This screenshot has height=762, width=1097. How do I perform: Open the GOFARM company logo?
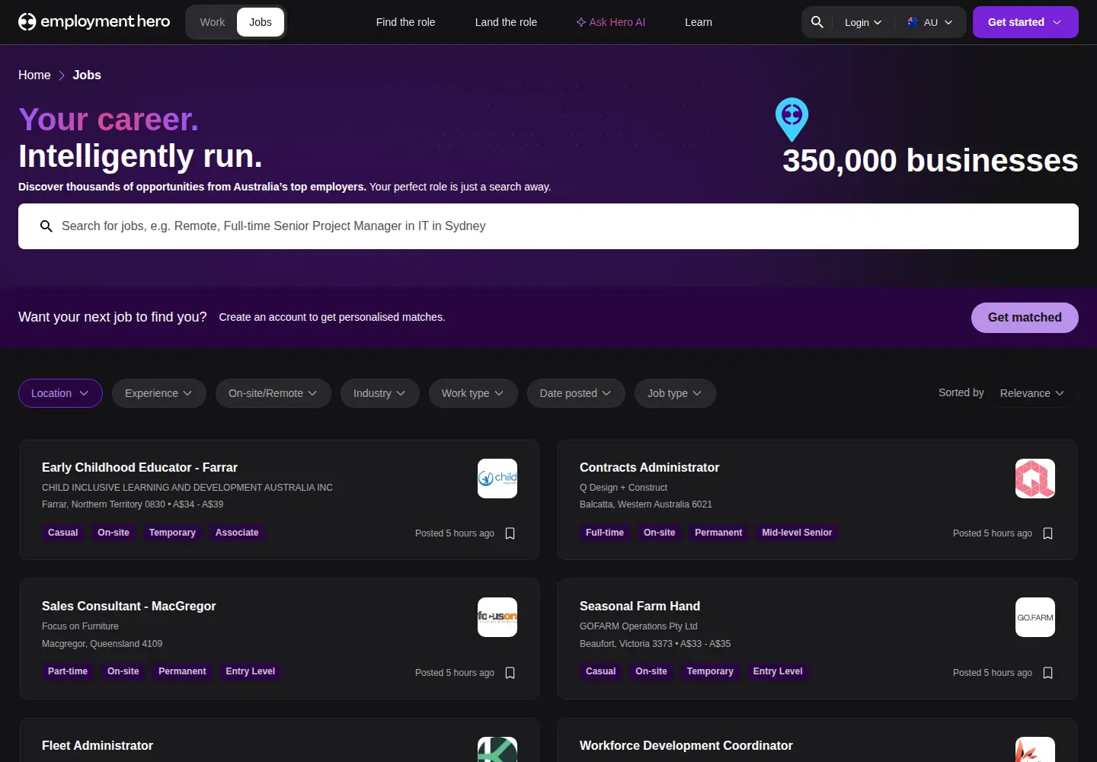(x=1035, y=617)
